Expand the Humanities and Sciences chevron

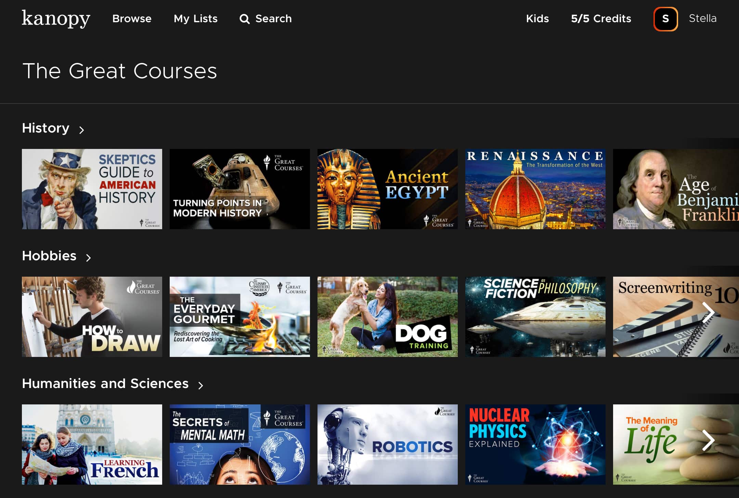(200, 385)
